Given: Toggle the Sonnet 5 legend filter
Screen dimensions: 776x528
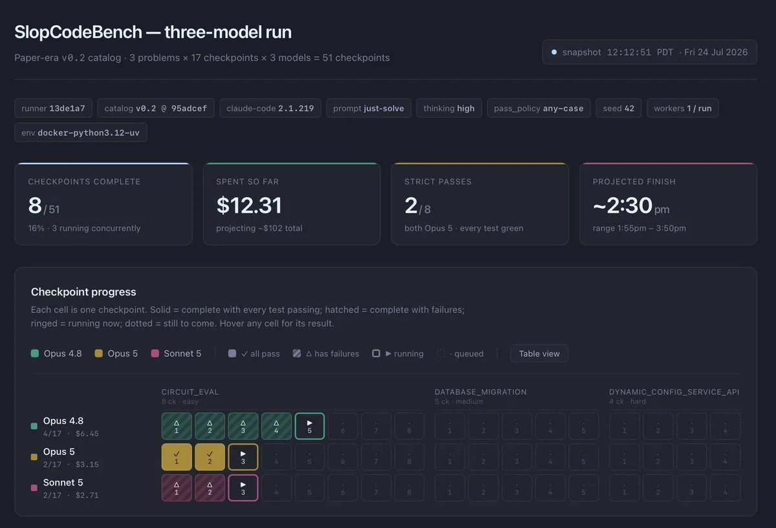Looking at the screenshot, I should pos(176,354).
